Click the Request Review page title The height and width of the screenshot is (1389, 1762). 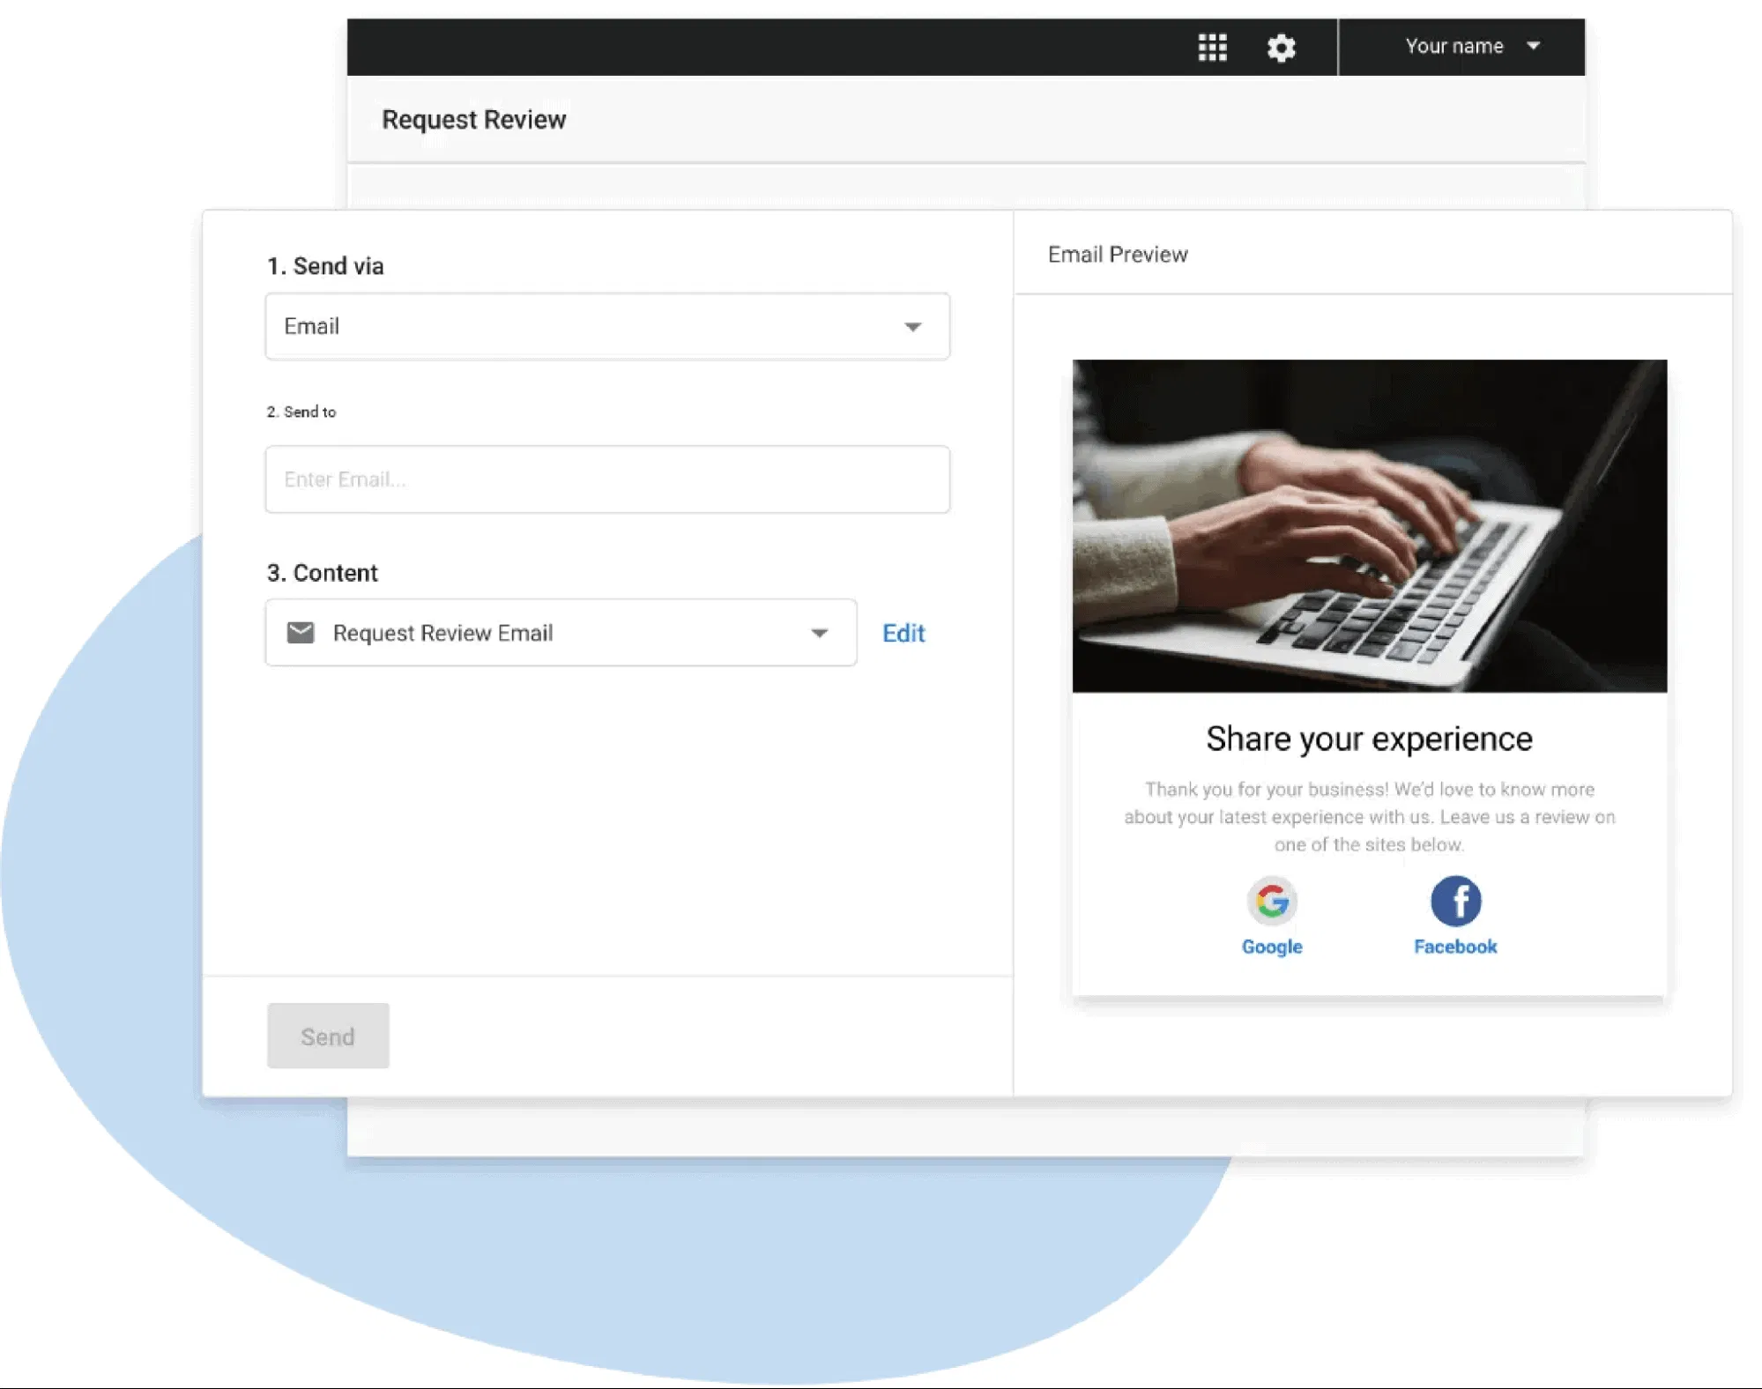point(473,120)
